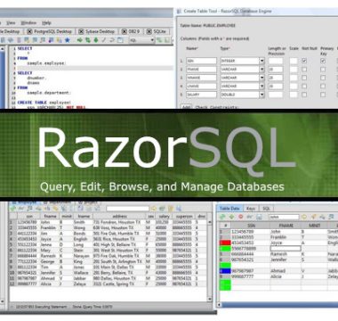Click the Add button in Create Table Tool
The height and width of the screenshot is (321, 338).
click(186, 107)
